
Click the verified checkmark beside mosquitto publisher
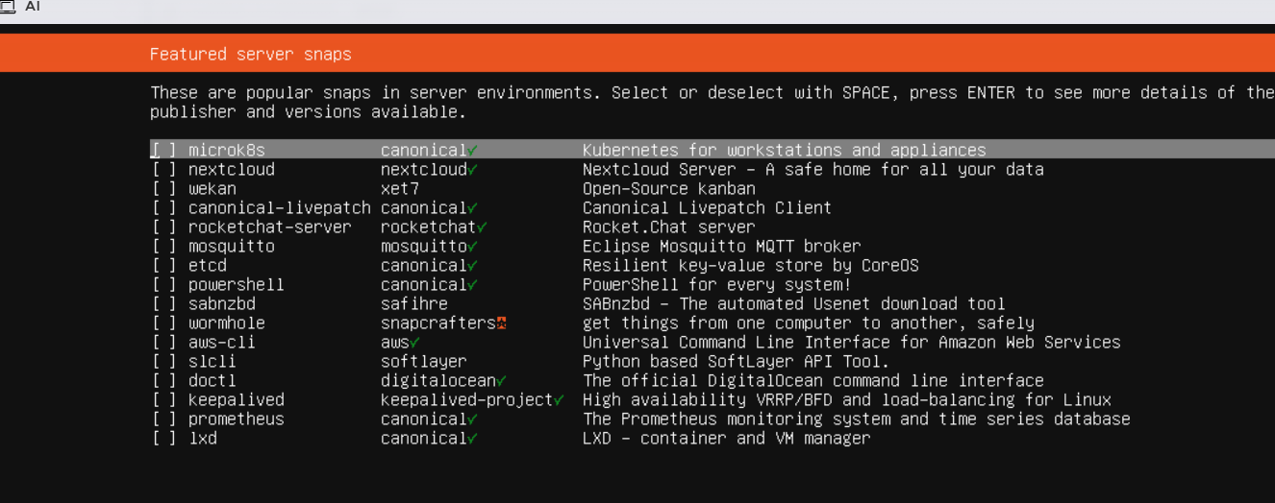(x=473, y=247)
